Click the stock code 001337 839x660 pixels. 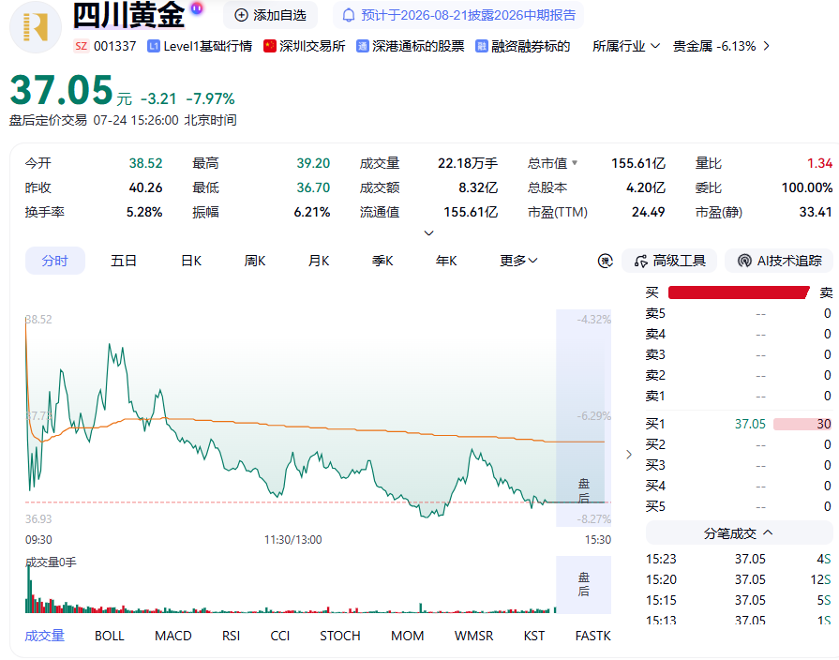point(115,46)
